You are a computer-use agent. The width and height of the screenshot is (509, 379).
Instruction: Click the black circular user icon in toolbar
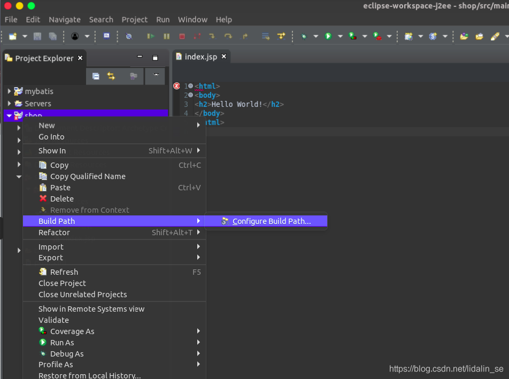coord(75,36)
